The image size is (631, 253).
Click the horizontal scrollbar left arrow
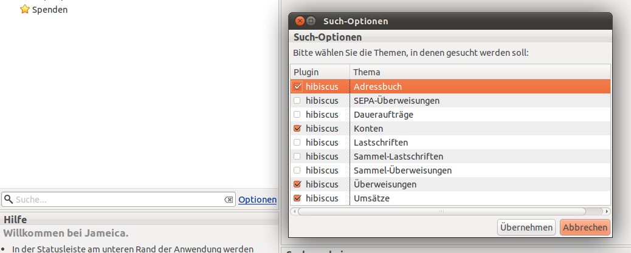click(x=294, y=211)
